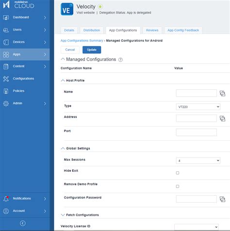The image size is (230, 231).
Task: Expand the Admin menu chevron
Action: pos(45,103)
